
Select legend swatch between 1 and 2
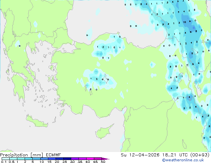21,159
